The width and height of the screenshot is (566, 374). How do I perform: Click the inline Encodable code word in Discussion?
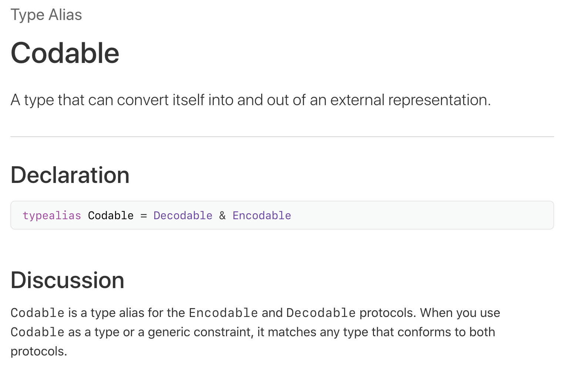223,313
